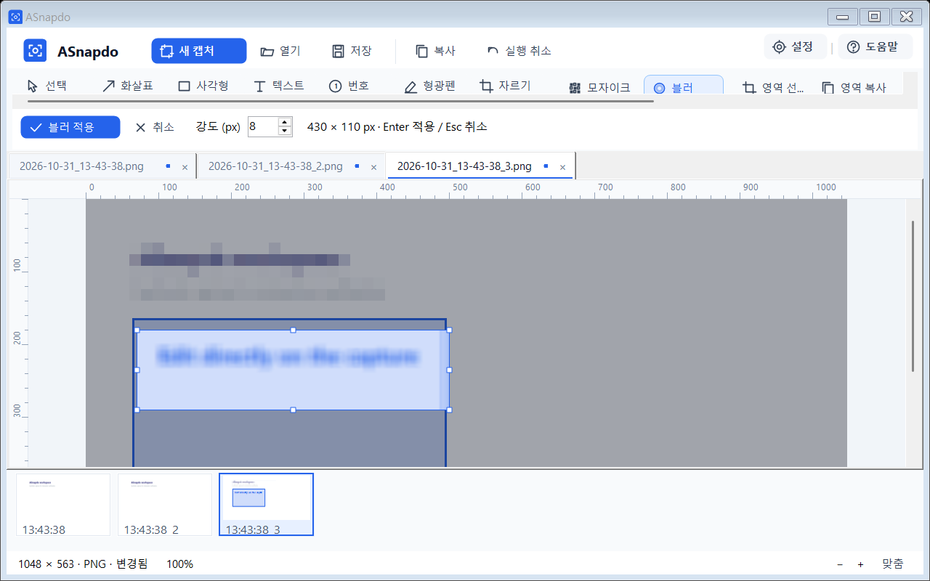Select the 화살표 arrow tool
930x581 pixels.
127,86
